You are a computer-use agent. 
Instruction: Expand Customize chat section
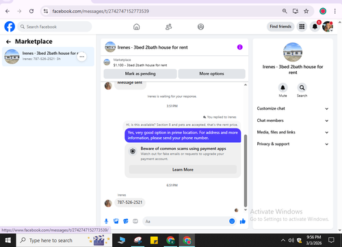(293, 109)
